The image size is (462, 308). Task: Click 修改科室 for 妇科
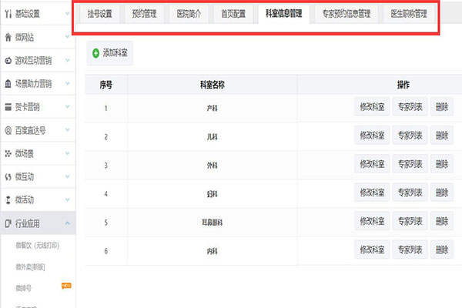[x=372, y=192]
